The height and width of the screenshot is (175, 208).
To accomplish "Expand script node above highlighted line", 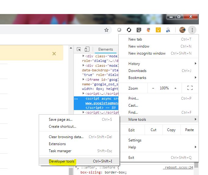I will [x=83, y=93].
